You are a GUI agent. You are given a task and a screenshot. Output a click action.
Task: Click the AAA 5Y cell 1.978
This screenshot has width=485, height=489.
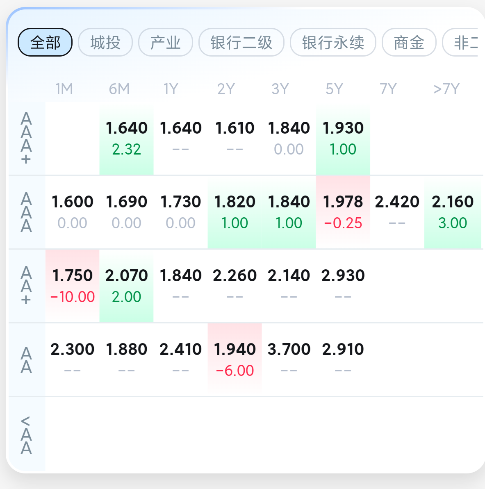[x=343, y=212]
